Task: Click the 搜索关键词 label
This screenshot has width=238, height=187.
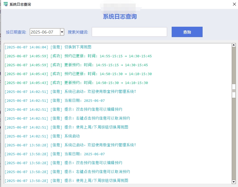Action: [x=78, y=32]
